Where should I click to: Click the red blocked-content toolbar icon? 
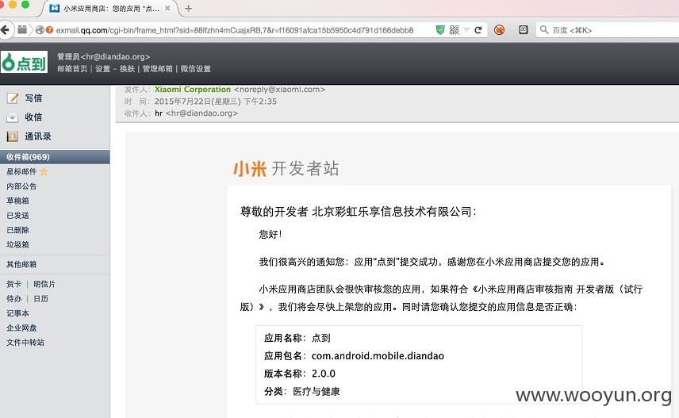coord(499,30)
